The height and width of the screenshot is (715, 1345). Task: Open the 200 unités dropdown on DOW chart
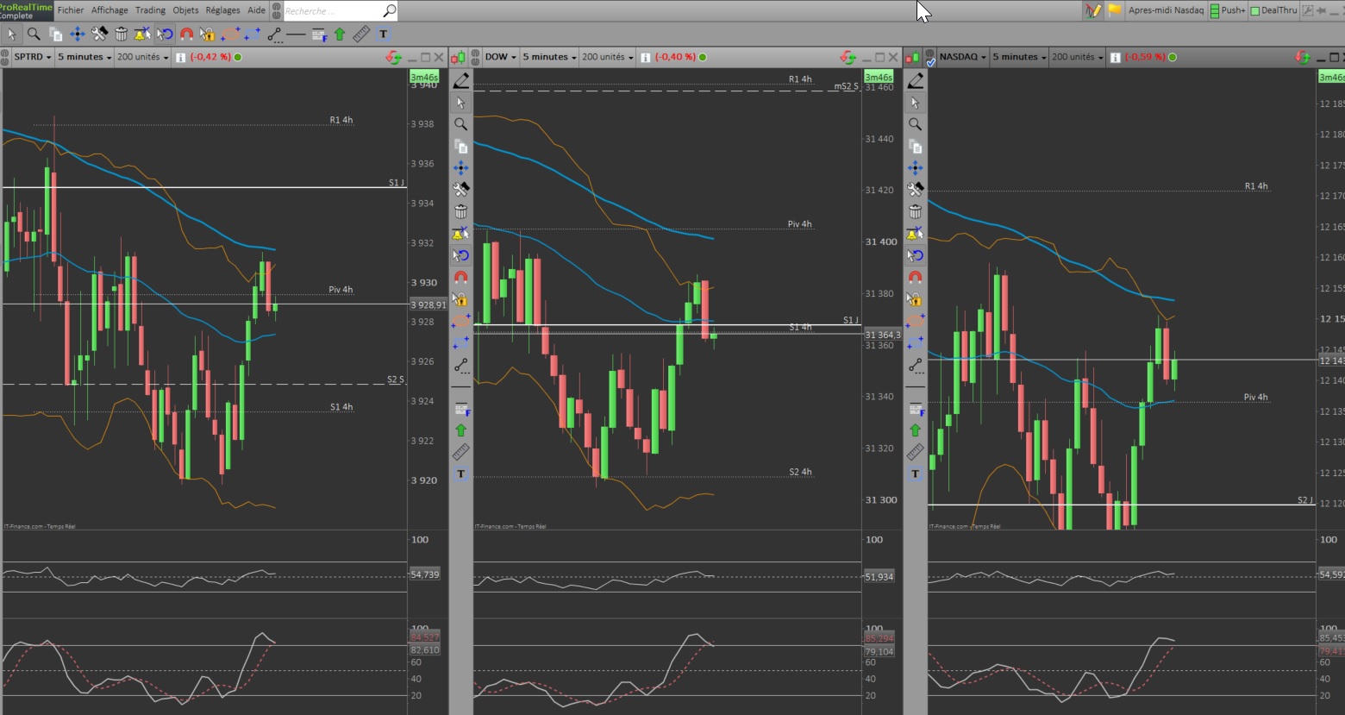(x=608, y=57)
